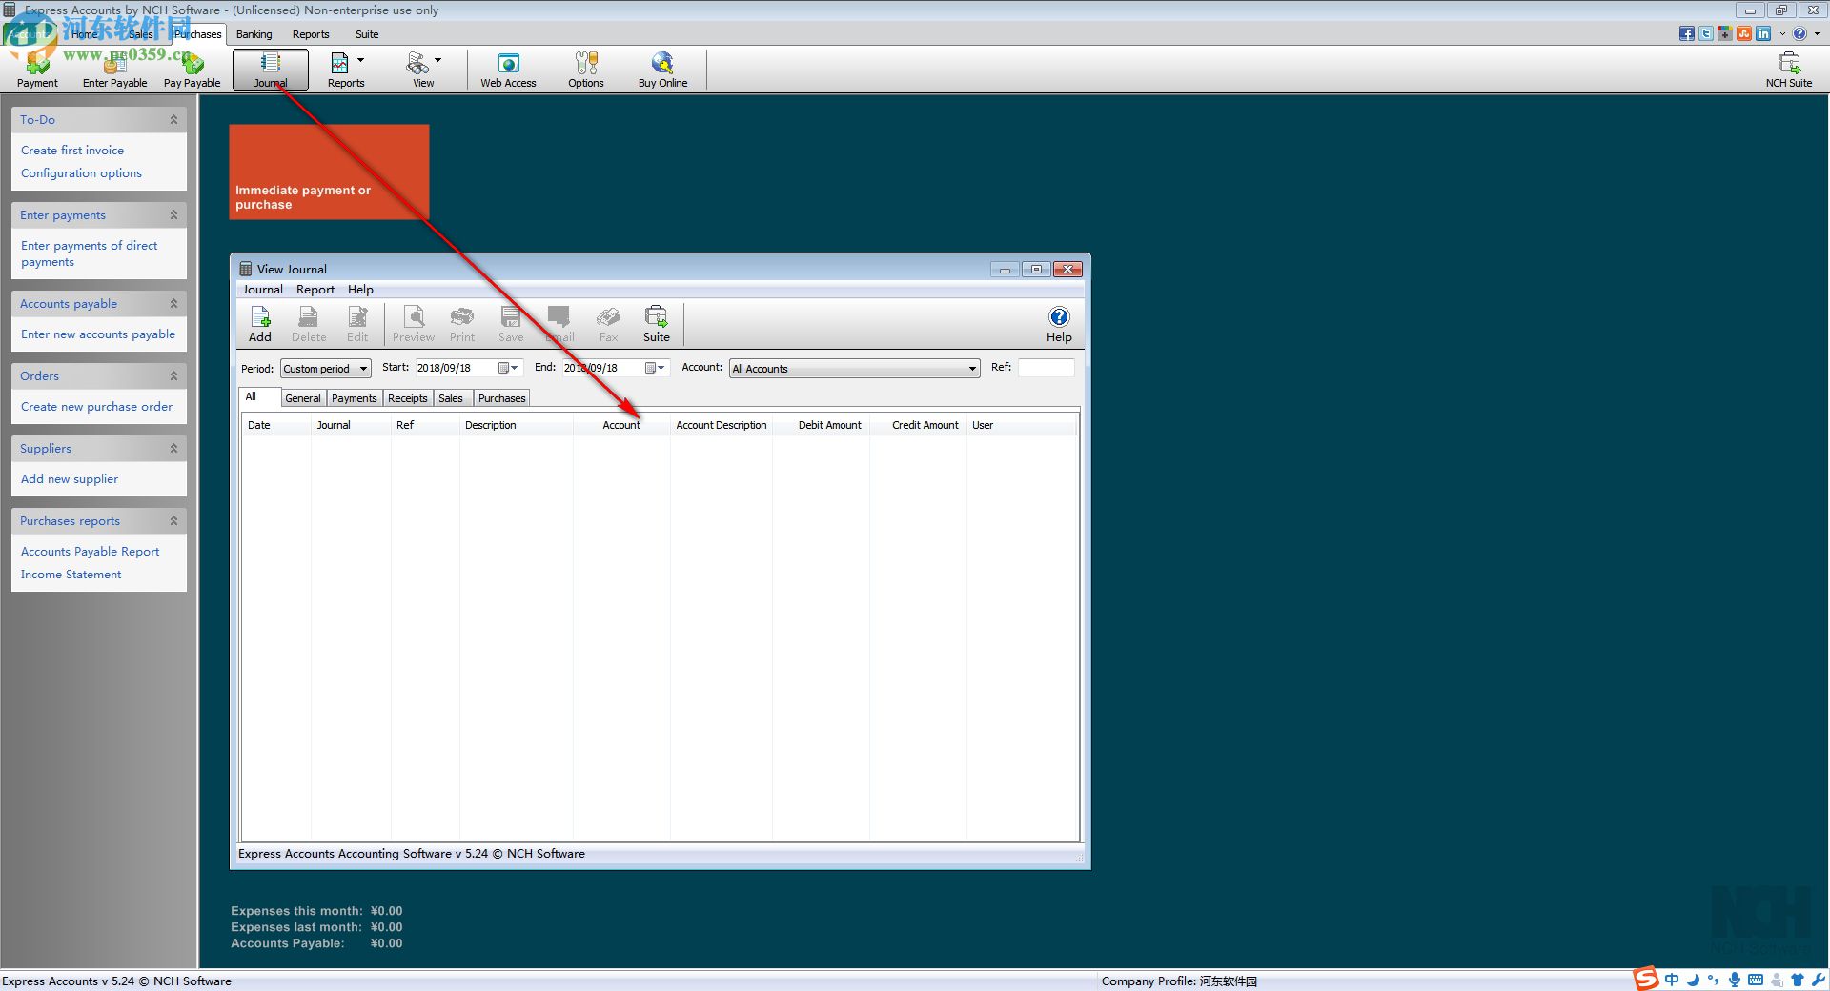Add a new journal entry
The width and height of the screenshot is (1830, 991).
260,324
